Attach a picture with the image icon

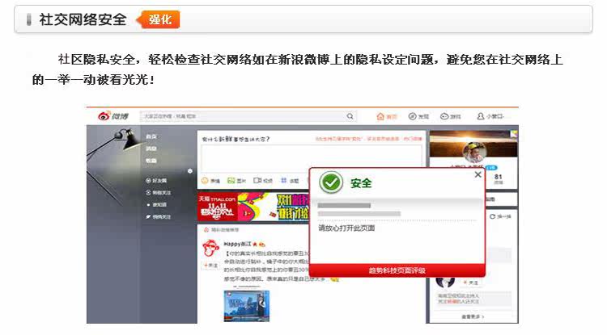tap(236, 181)
